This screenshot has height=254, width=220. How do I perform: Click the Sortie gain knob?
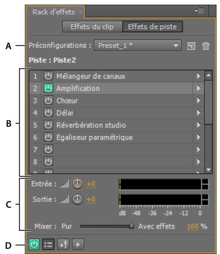(77, 200)
